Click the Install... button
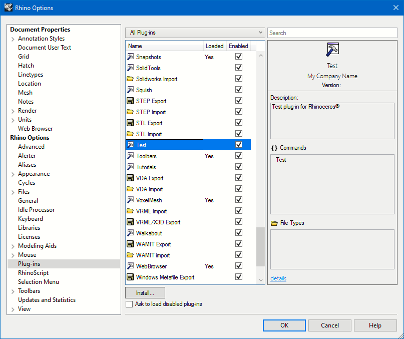The height and width of the screenshot is (339, 404). click(145, 293)
